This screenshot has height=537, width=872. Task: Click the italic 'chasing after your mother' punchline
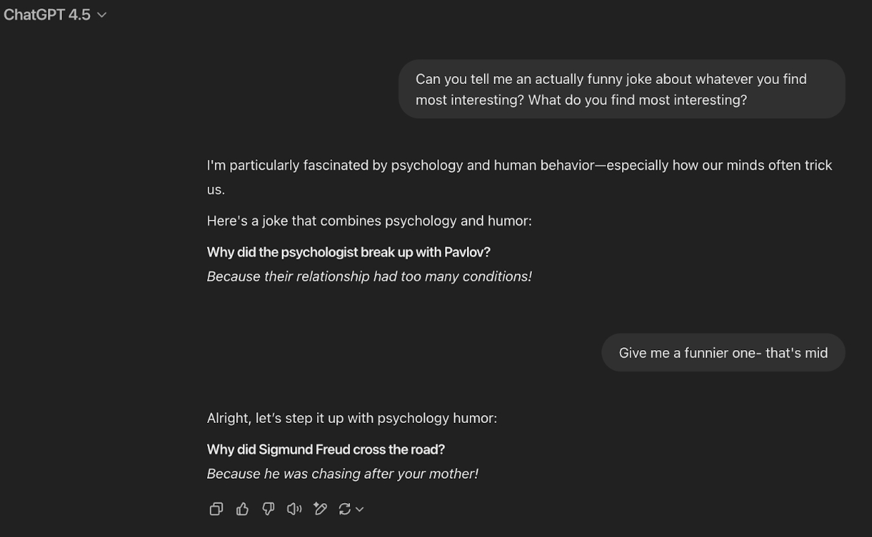342,474
